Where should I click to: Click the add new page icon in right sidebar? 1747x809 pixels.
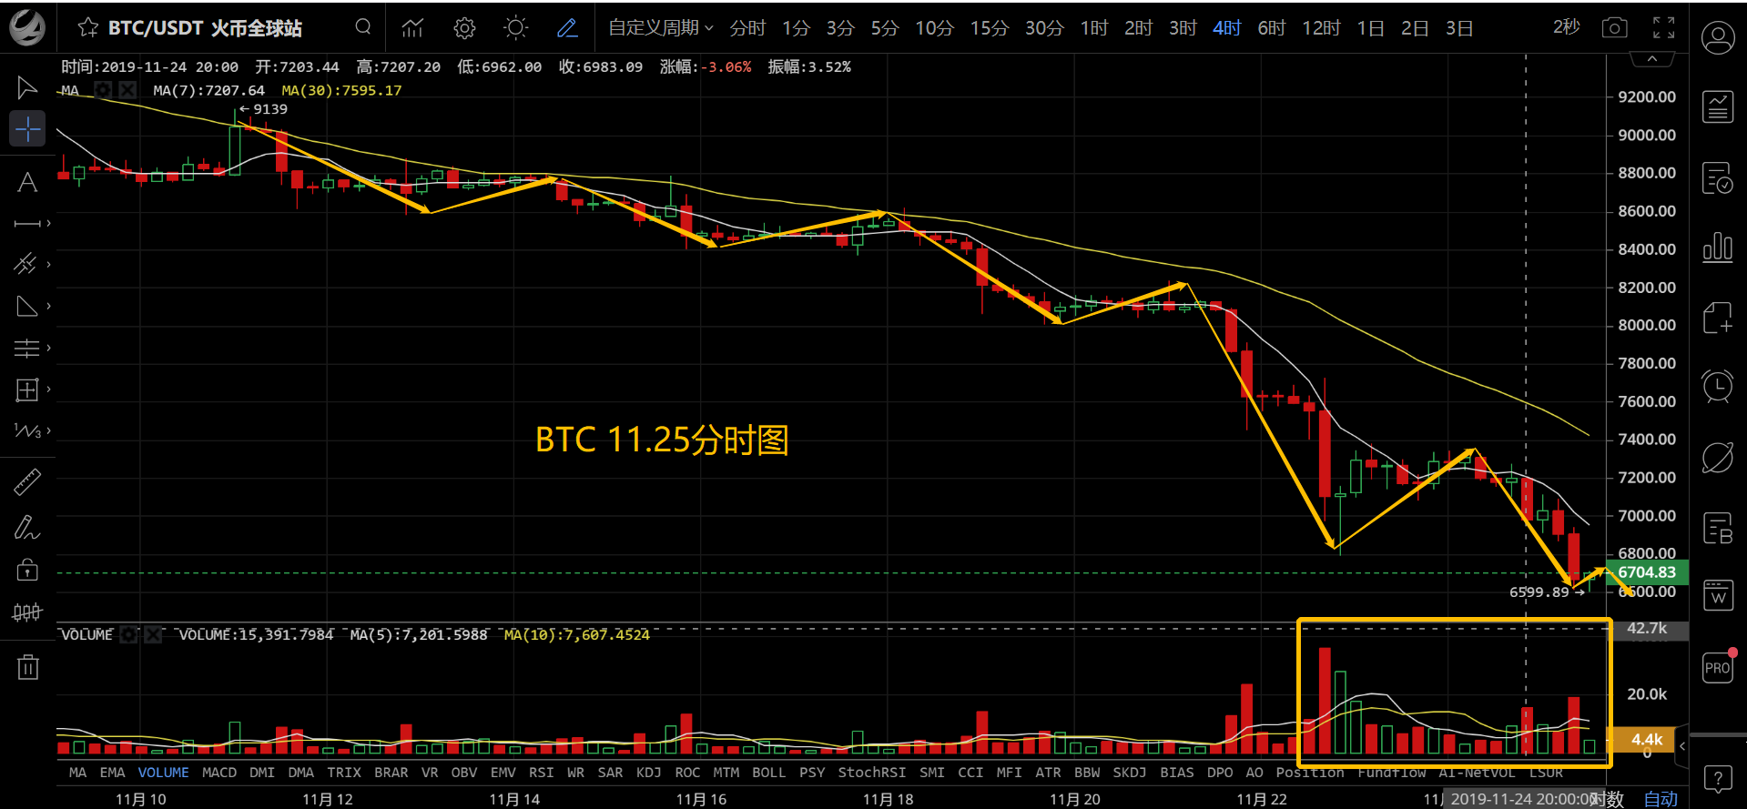tap(1718, 318)
